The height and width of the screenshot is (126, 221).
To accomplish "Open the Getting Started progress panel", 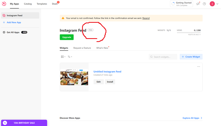I will [x=181, y=4].
